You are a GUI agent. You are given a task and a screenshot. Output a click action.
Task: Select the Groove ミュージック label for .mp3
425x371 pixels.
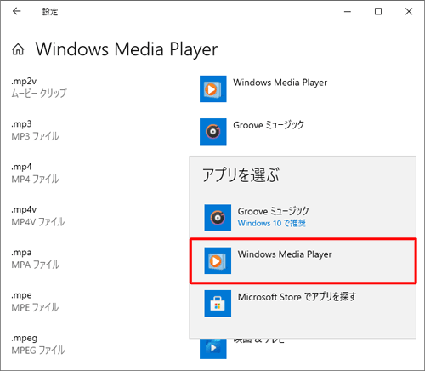point(269,125)
